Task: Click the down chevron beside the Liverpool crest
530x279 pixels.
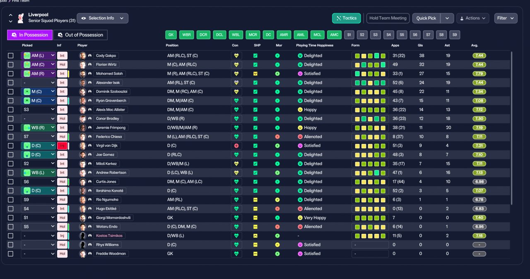Action: pos(10,21)
